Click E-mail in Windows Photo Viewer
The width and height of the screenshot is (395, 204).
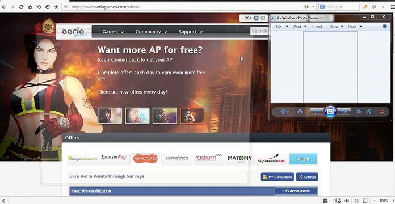click(317, 27)
